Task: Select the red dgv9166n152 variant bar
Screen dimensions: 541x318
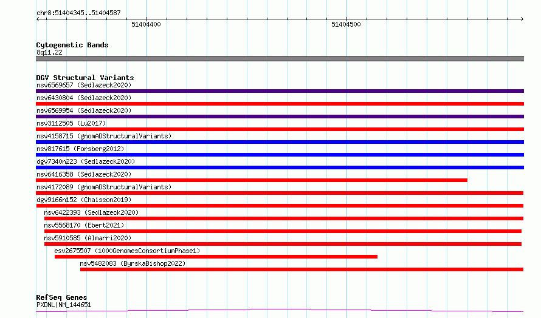Action: pyautogui.click(x=280, y=206)
